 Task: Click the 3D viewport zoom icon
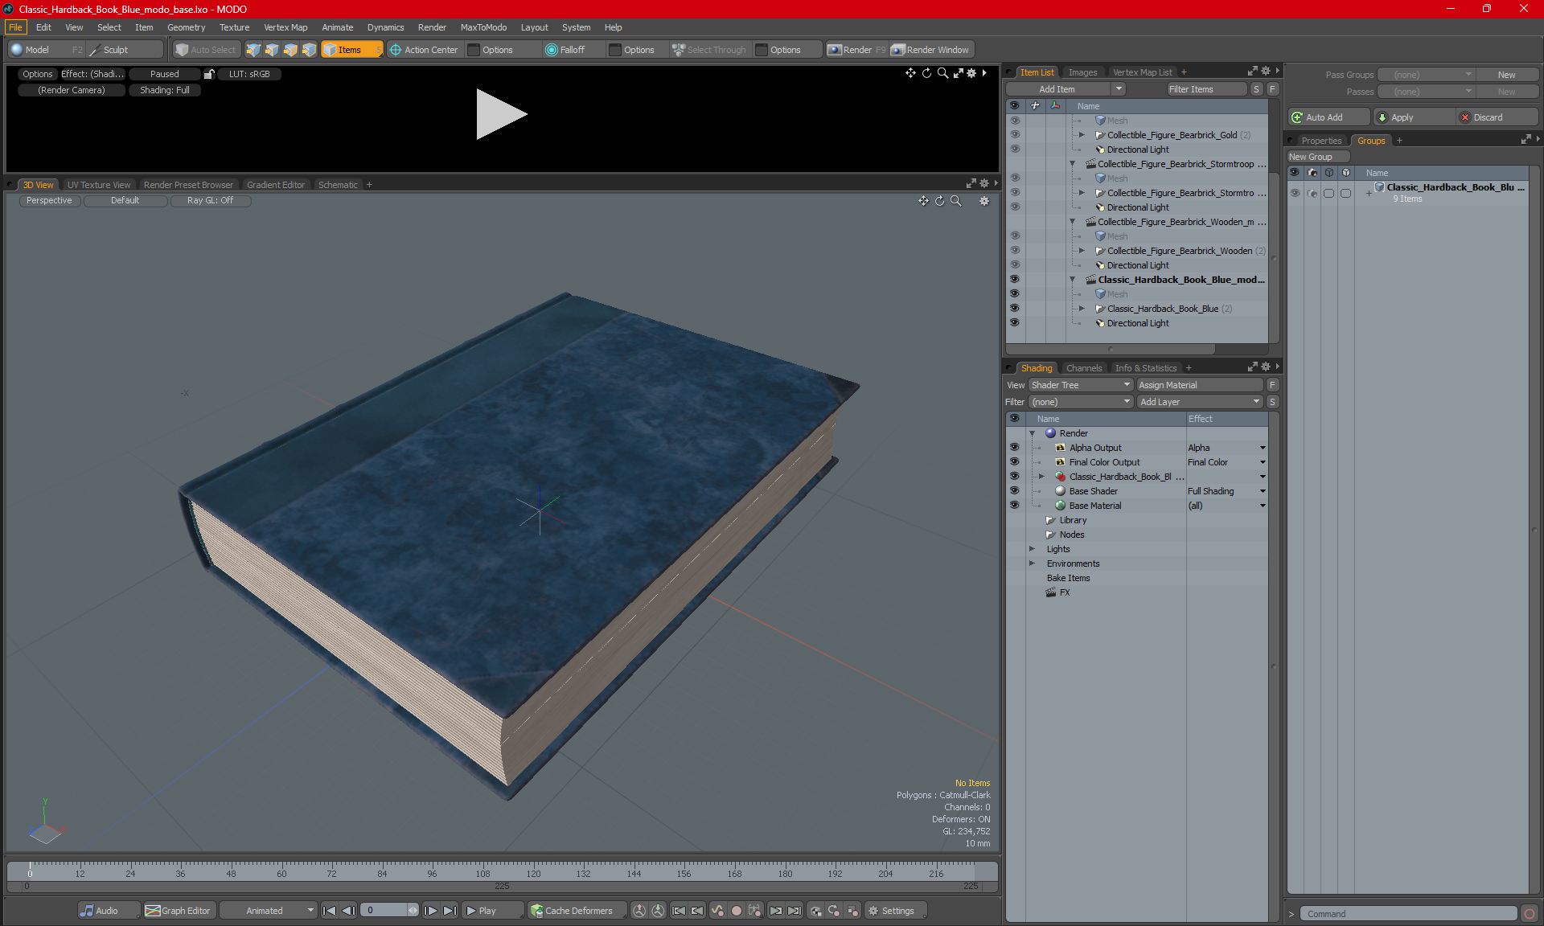pyautogui.click(x=955, y=201)
